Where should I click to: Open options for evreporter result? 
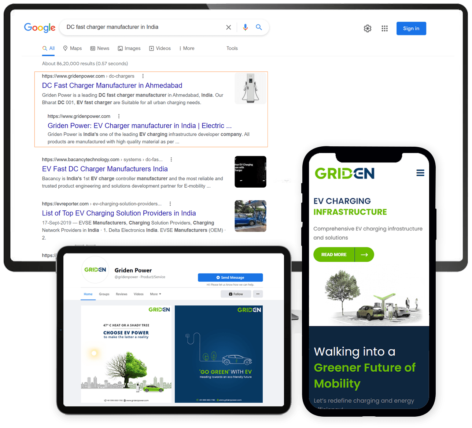click(170, 204)
